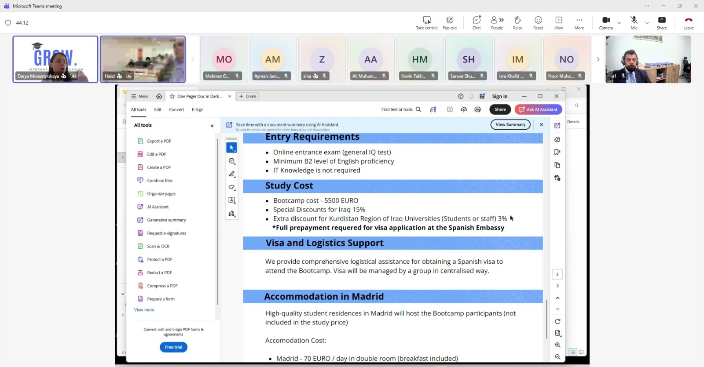This screenshot has height=367, width=704.
Task: Open the More actions menu
Action: tap(579, 22)
